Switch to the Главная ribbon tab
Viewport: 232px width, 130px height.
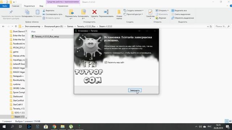tap(16, 6)
